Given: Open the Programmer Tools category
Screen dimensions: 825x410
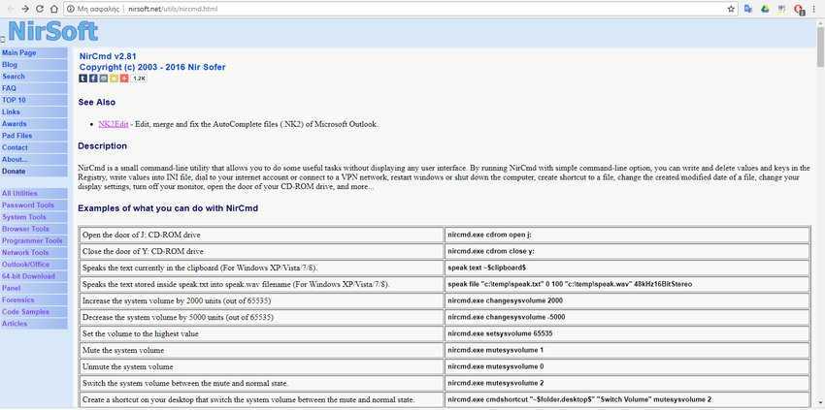Looking at the screenshot, I should coord(34,240).
